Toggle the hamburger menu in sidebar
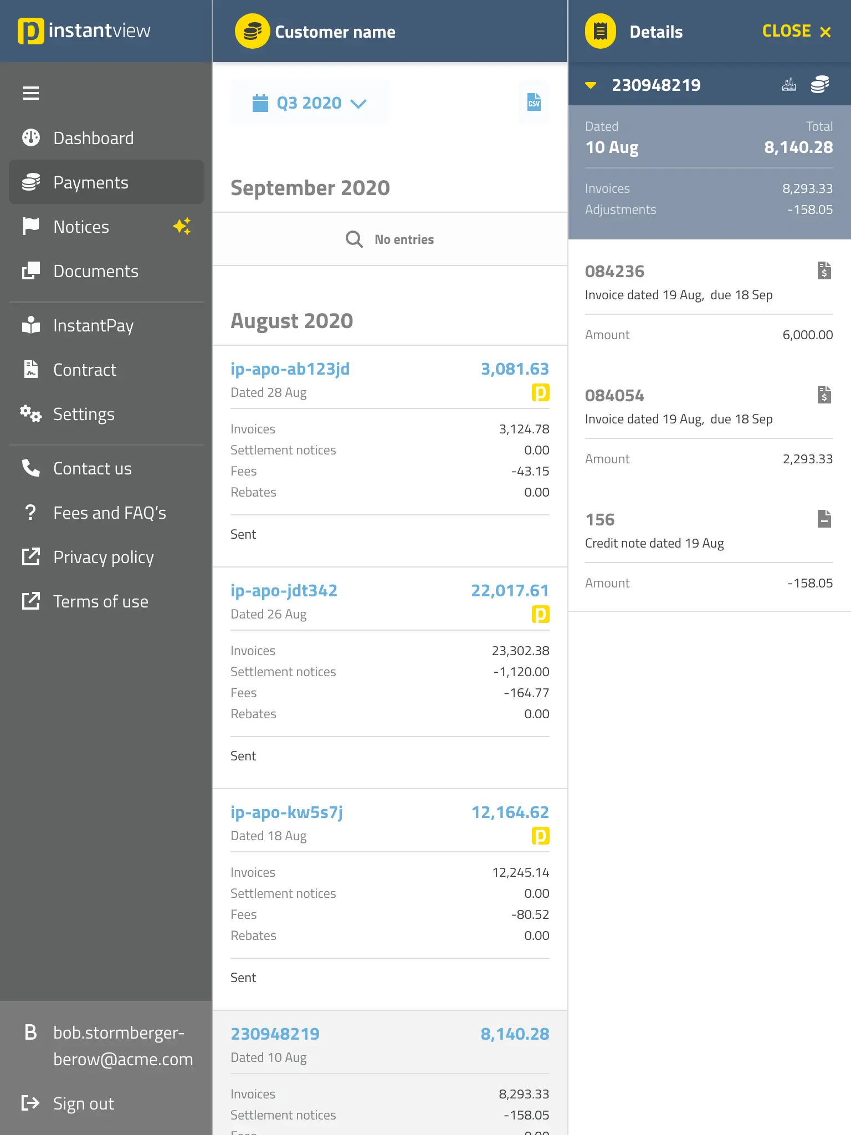 pos(31,93)
